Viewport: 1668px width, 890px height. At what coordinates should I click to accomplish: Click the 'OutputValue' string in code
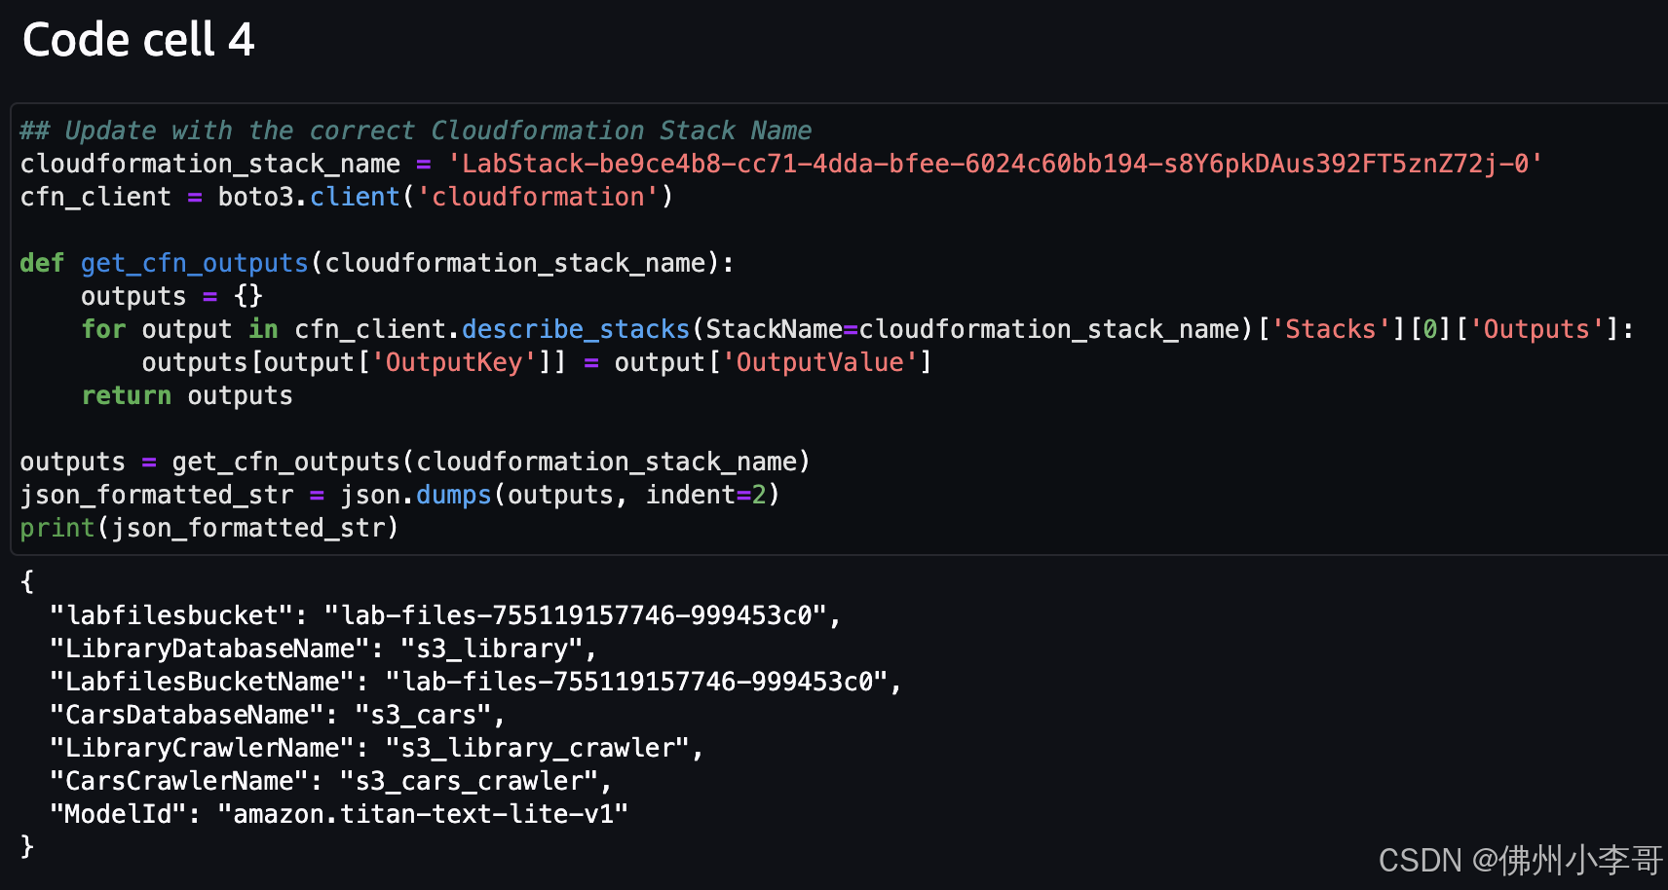pyautogui.click(x=819, y=362)
